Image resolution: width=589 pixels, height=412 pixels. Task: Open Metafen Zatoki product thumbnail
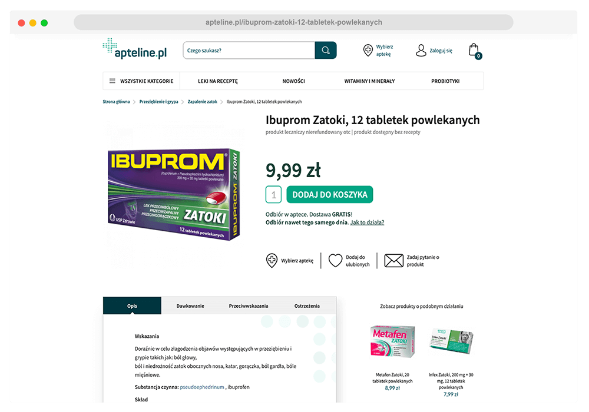392,341
